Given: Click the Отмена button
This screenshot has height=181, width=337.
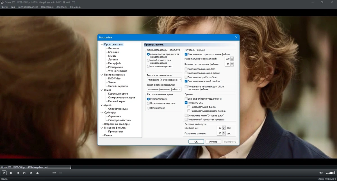Looking at the screenshot, I should coord(213,141).
